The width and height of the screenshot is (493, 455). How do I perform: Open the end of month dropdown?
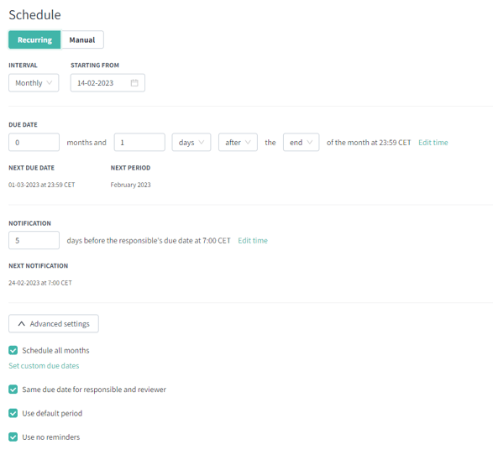click(x=302, y=143)
